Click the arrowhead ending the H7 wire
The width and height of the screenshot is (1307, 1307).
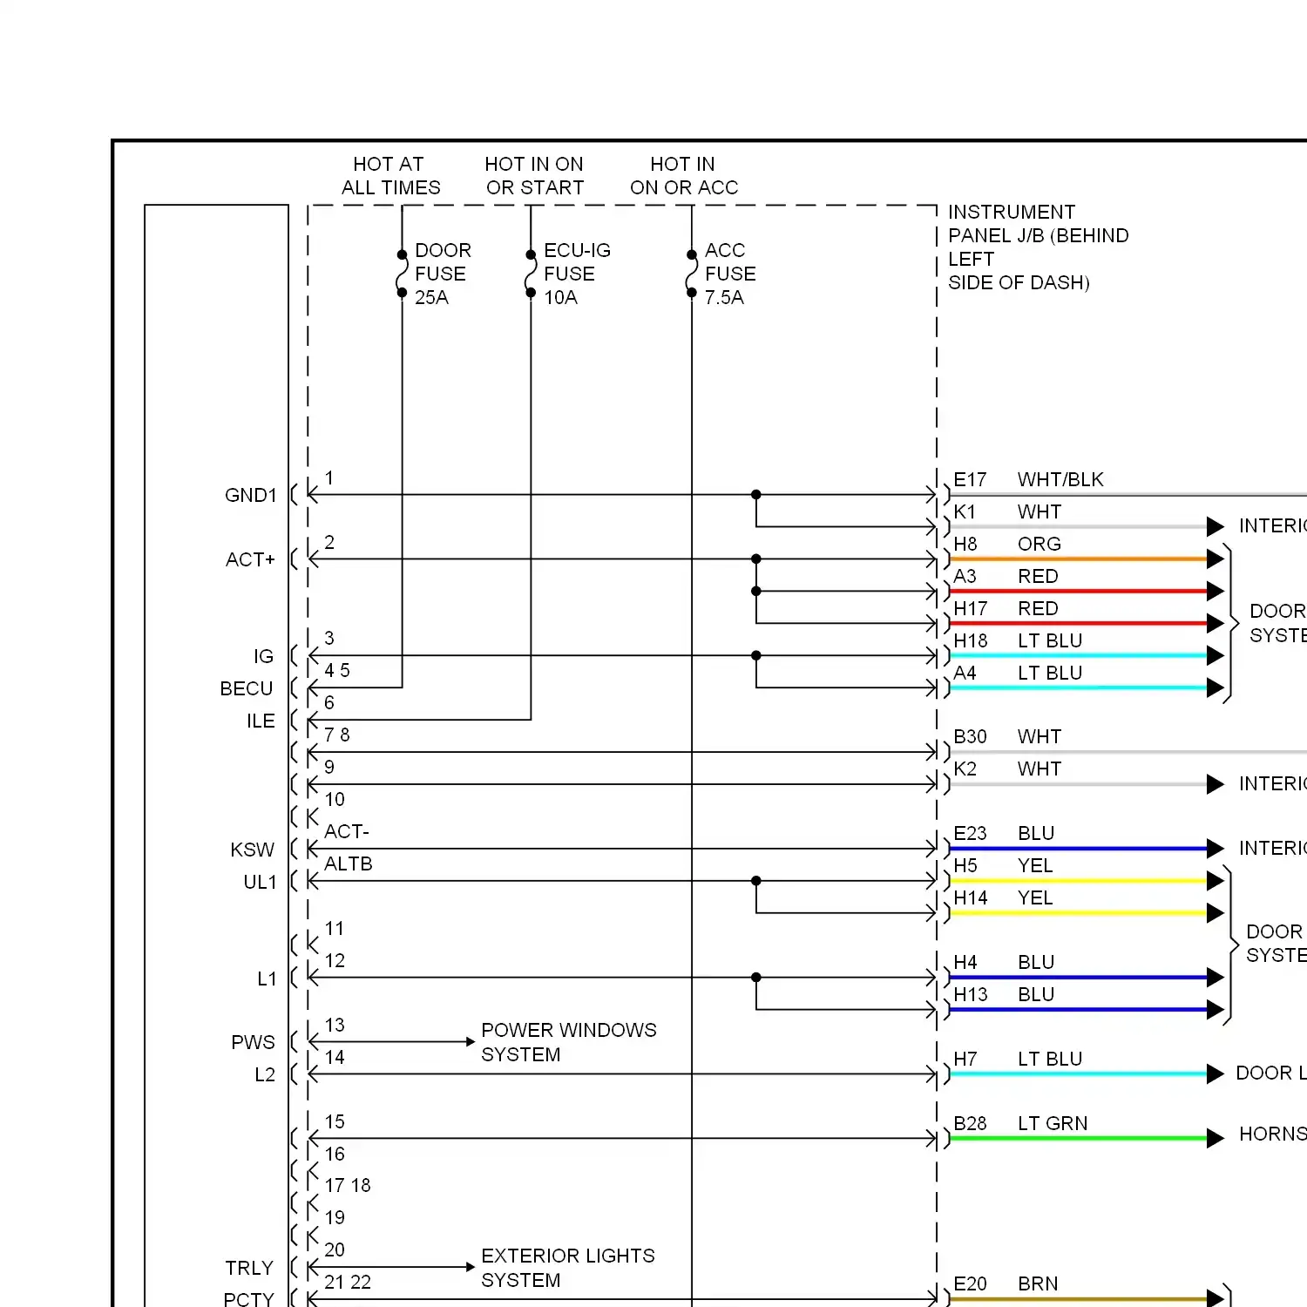[x=1216, y=1074]
